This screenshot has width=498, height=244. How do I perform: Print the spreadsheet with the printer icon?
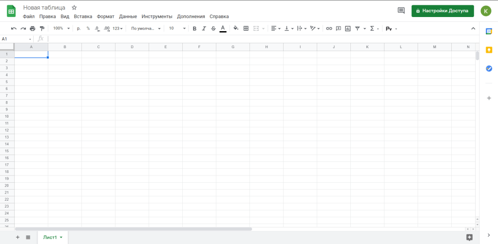(x=32, y=29)
